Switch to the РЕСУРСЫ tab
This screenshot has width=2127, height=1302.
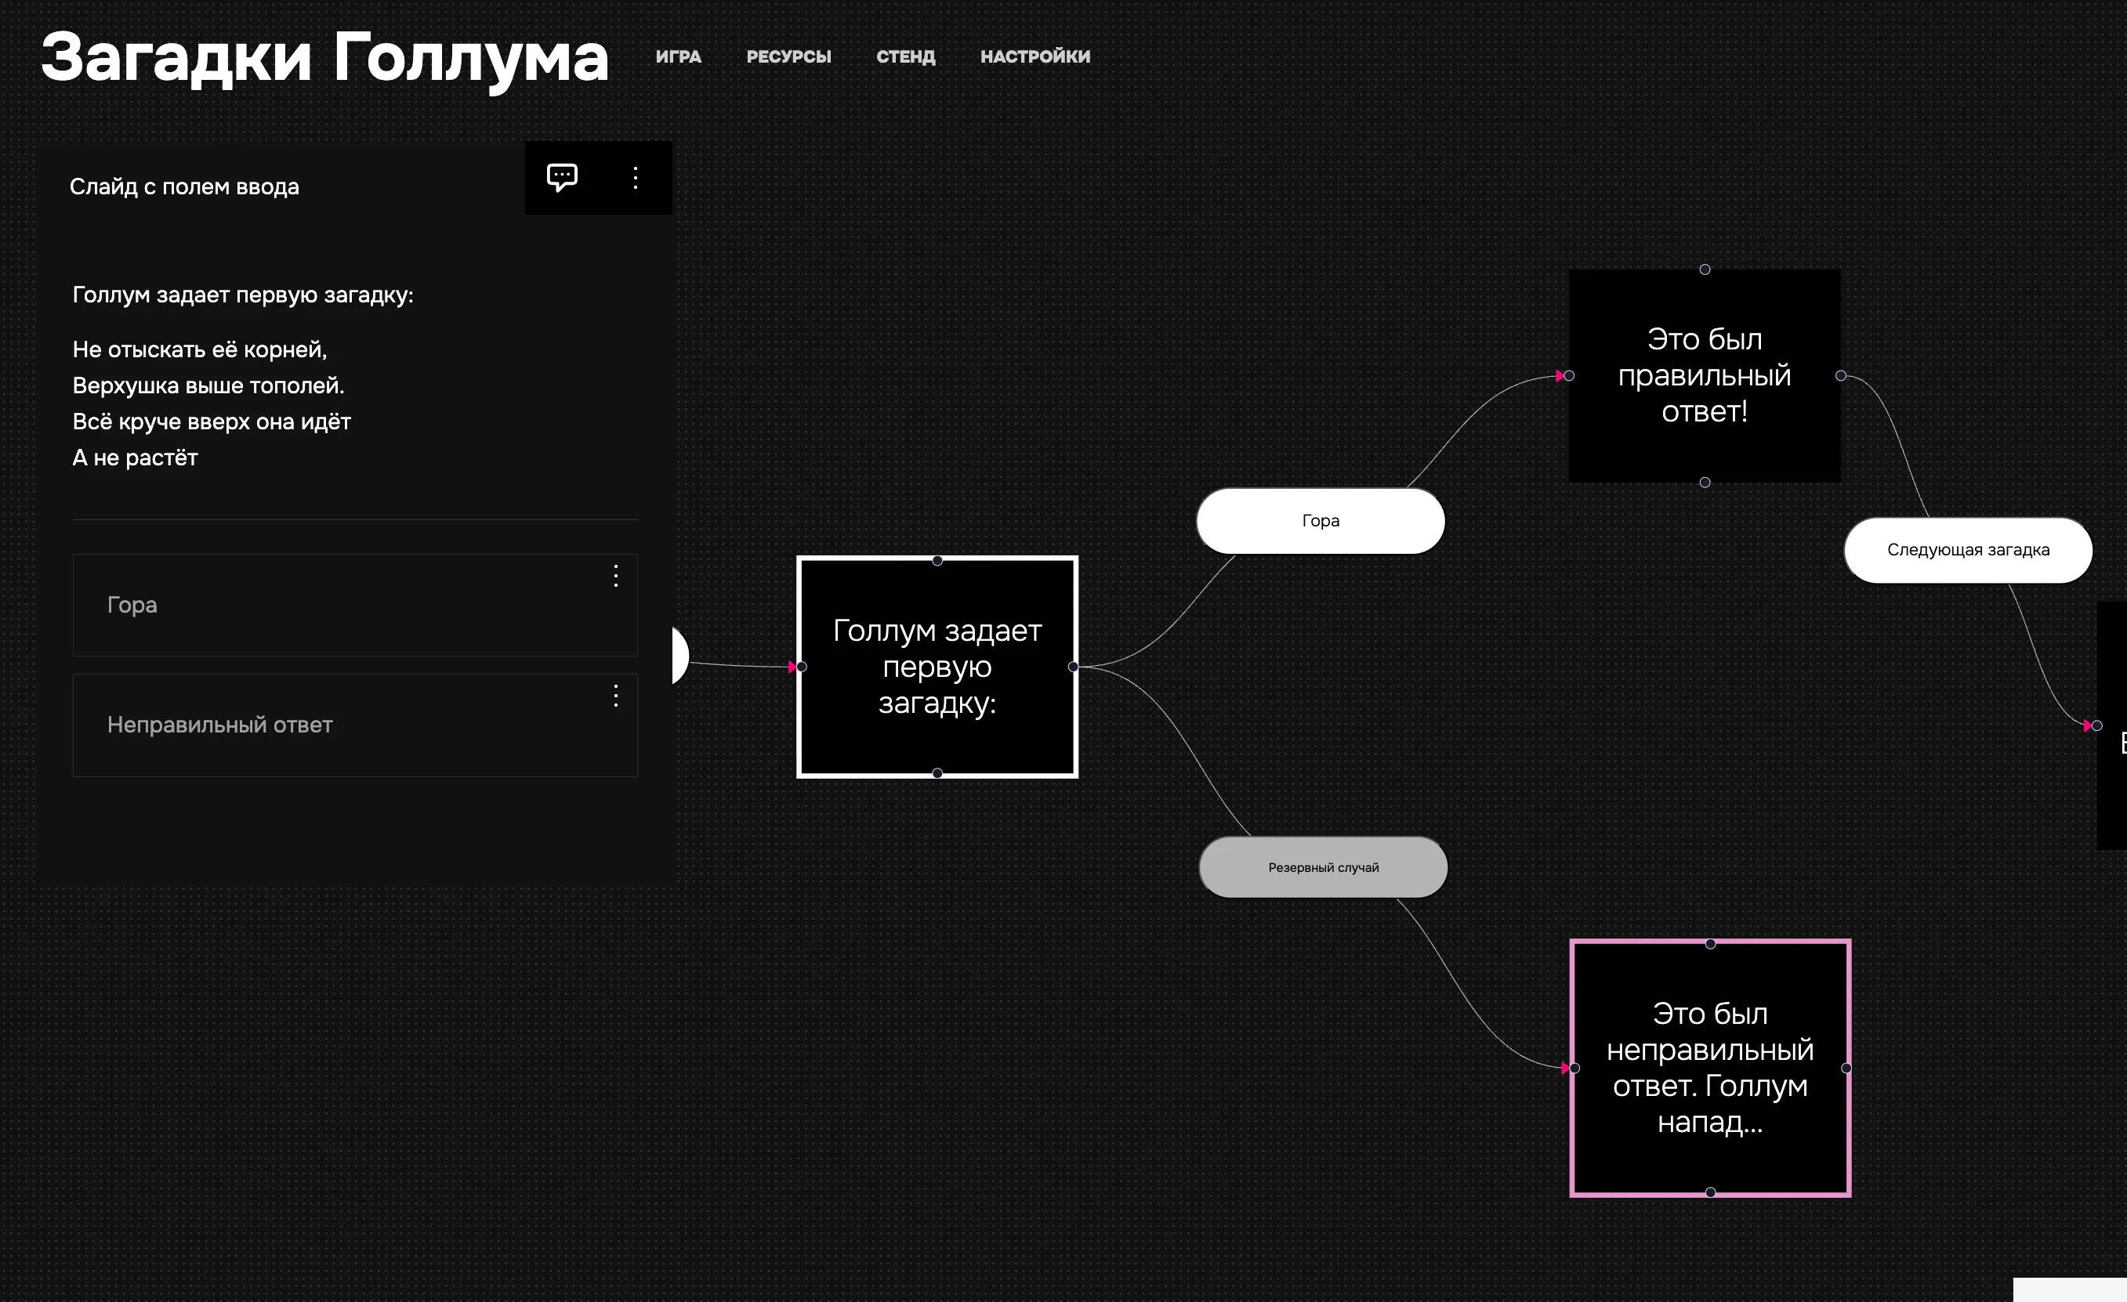tap(788, 57)
